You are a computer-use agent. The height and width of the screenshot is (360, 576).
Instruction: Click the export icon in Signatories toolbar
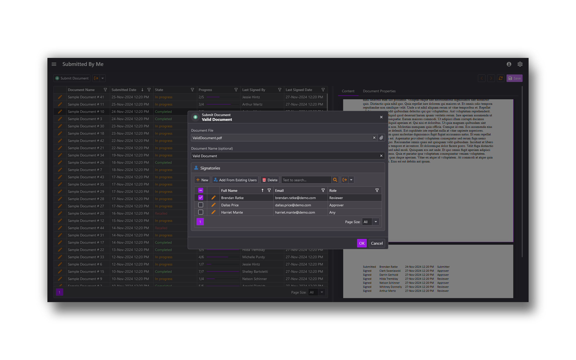pyautogui.click(x=344, y=180)
